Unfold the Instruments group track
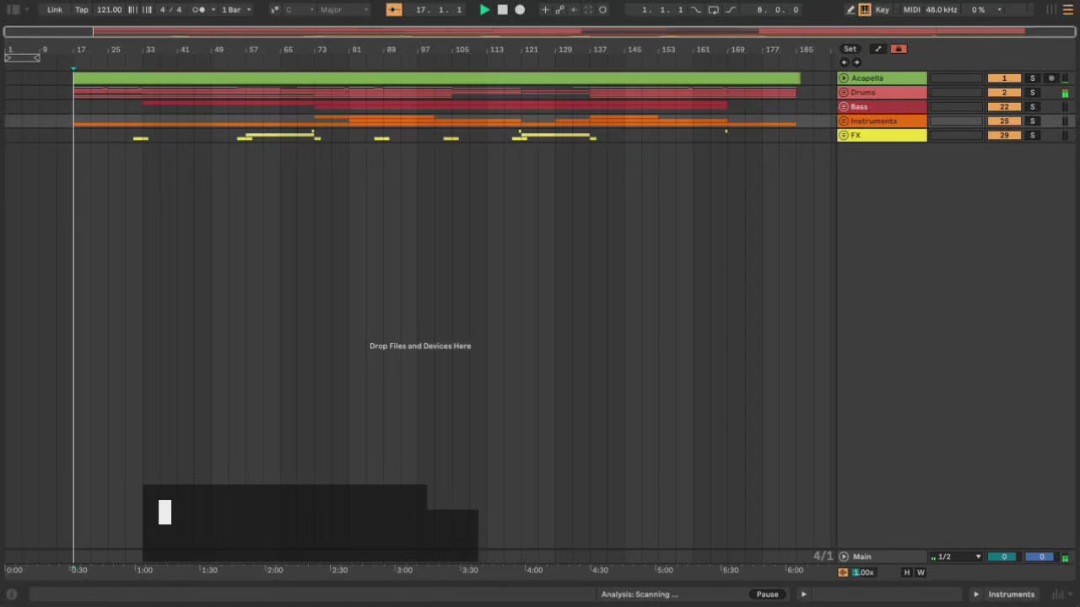This screenshot has width=1080, height=607. (x=844, y=121)
